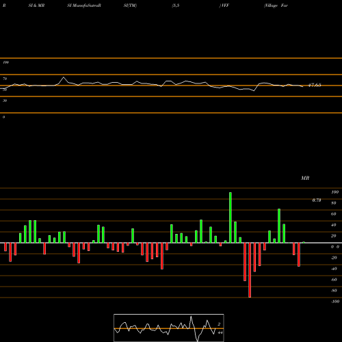Click the '70' label in RSI panel

[x=5, y=79]
